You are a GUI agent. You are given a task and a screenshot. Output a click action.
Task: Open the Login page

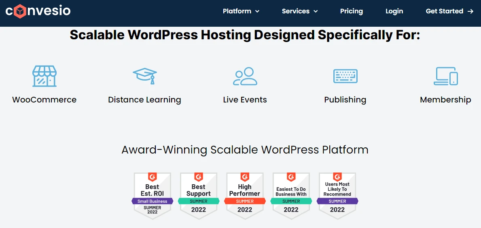pos(394,11)
